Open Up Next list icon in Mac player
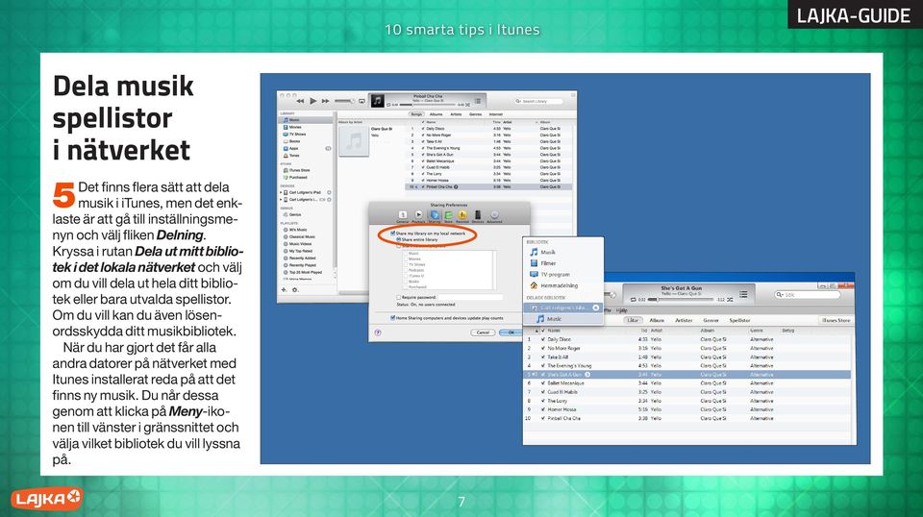This screenshot has width=923, height=517. (478, 101)
